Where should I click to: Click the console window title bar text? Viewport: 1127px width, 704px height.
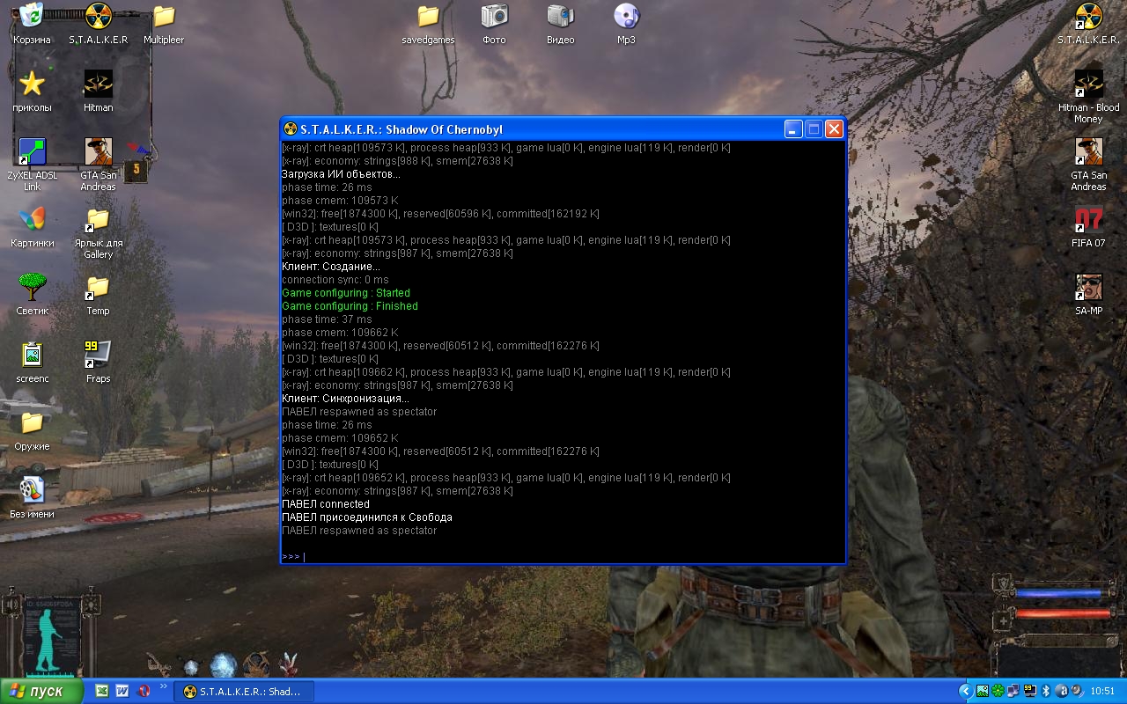coord(401,129)
